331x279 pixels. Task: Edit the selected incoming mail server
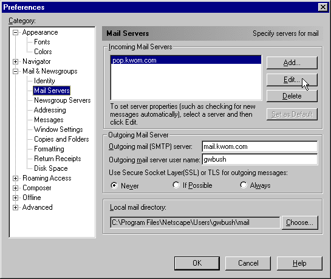click(292, 80)
